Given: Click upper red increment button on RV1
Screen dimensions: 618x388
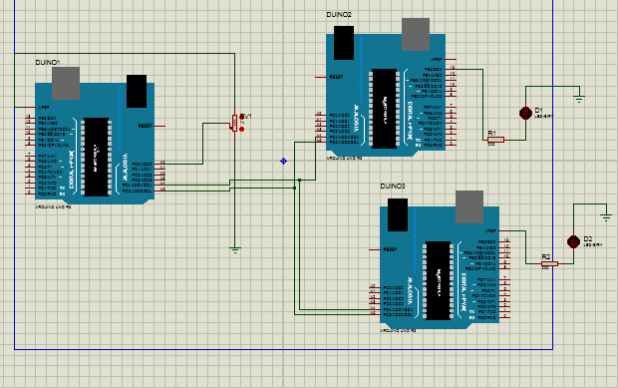Looking at the screenshot, I should [x=241, y=117].
